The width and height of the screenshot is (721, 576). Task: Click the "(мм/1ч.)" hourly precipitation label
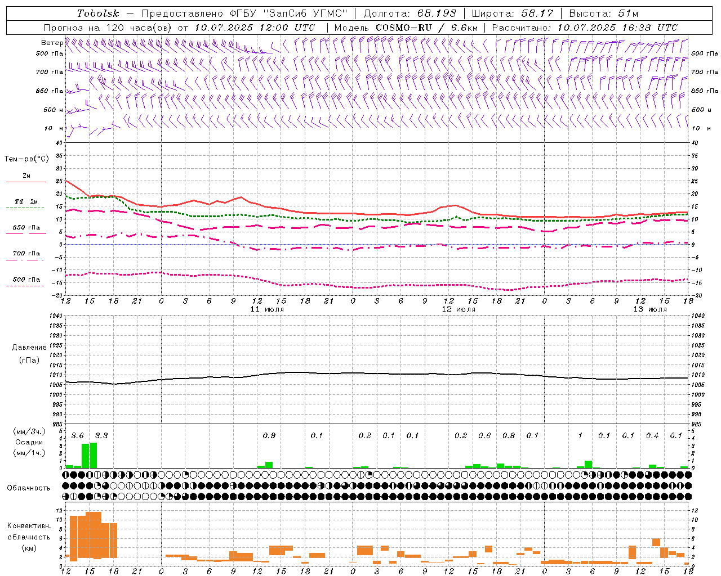click(29, 453)
